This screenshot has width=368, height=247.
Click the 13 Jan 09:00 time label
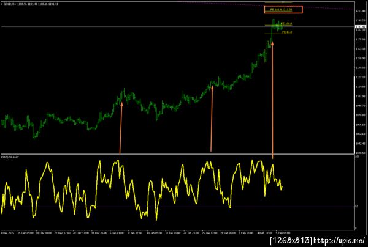[154, 233]
